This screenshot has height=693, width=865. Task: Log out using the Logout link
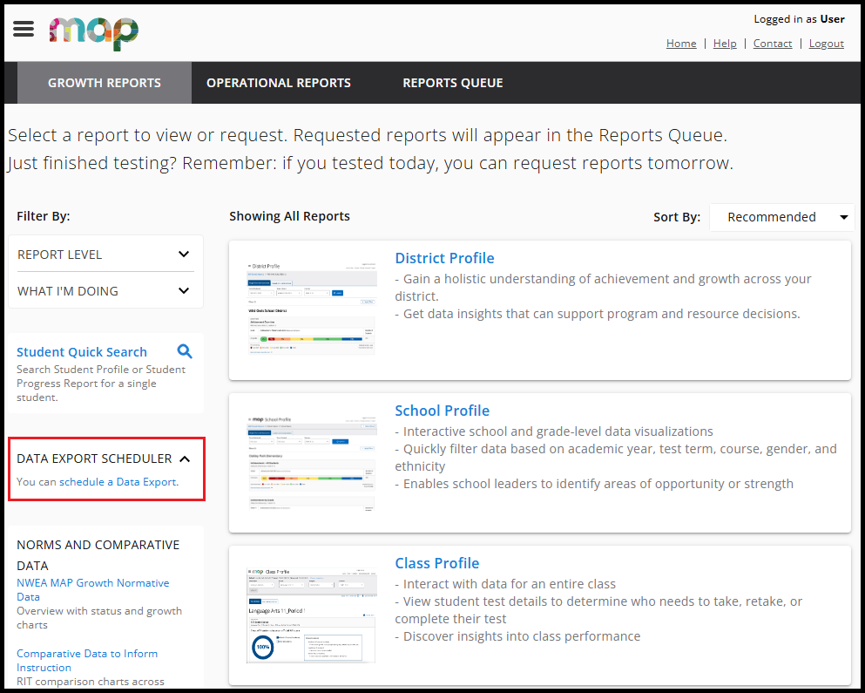tap(826, 44)
